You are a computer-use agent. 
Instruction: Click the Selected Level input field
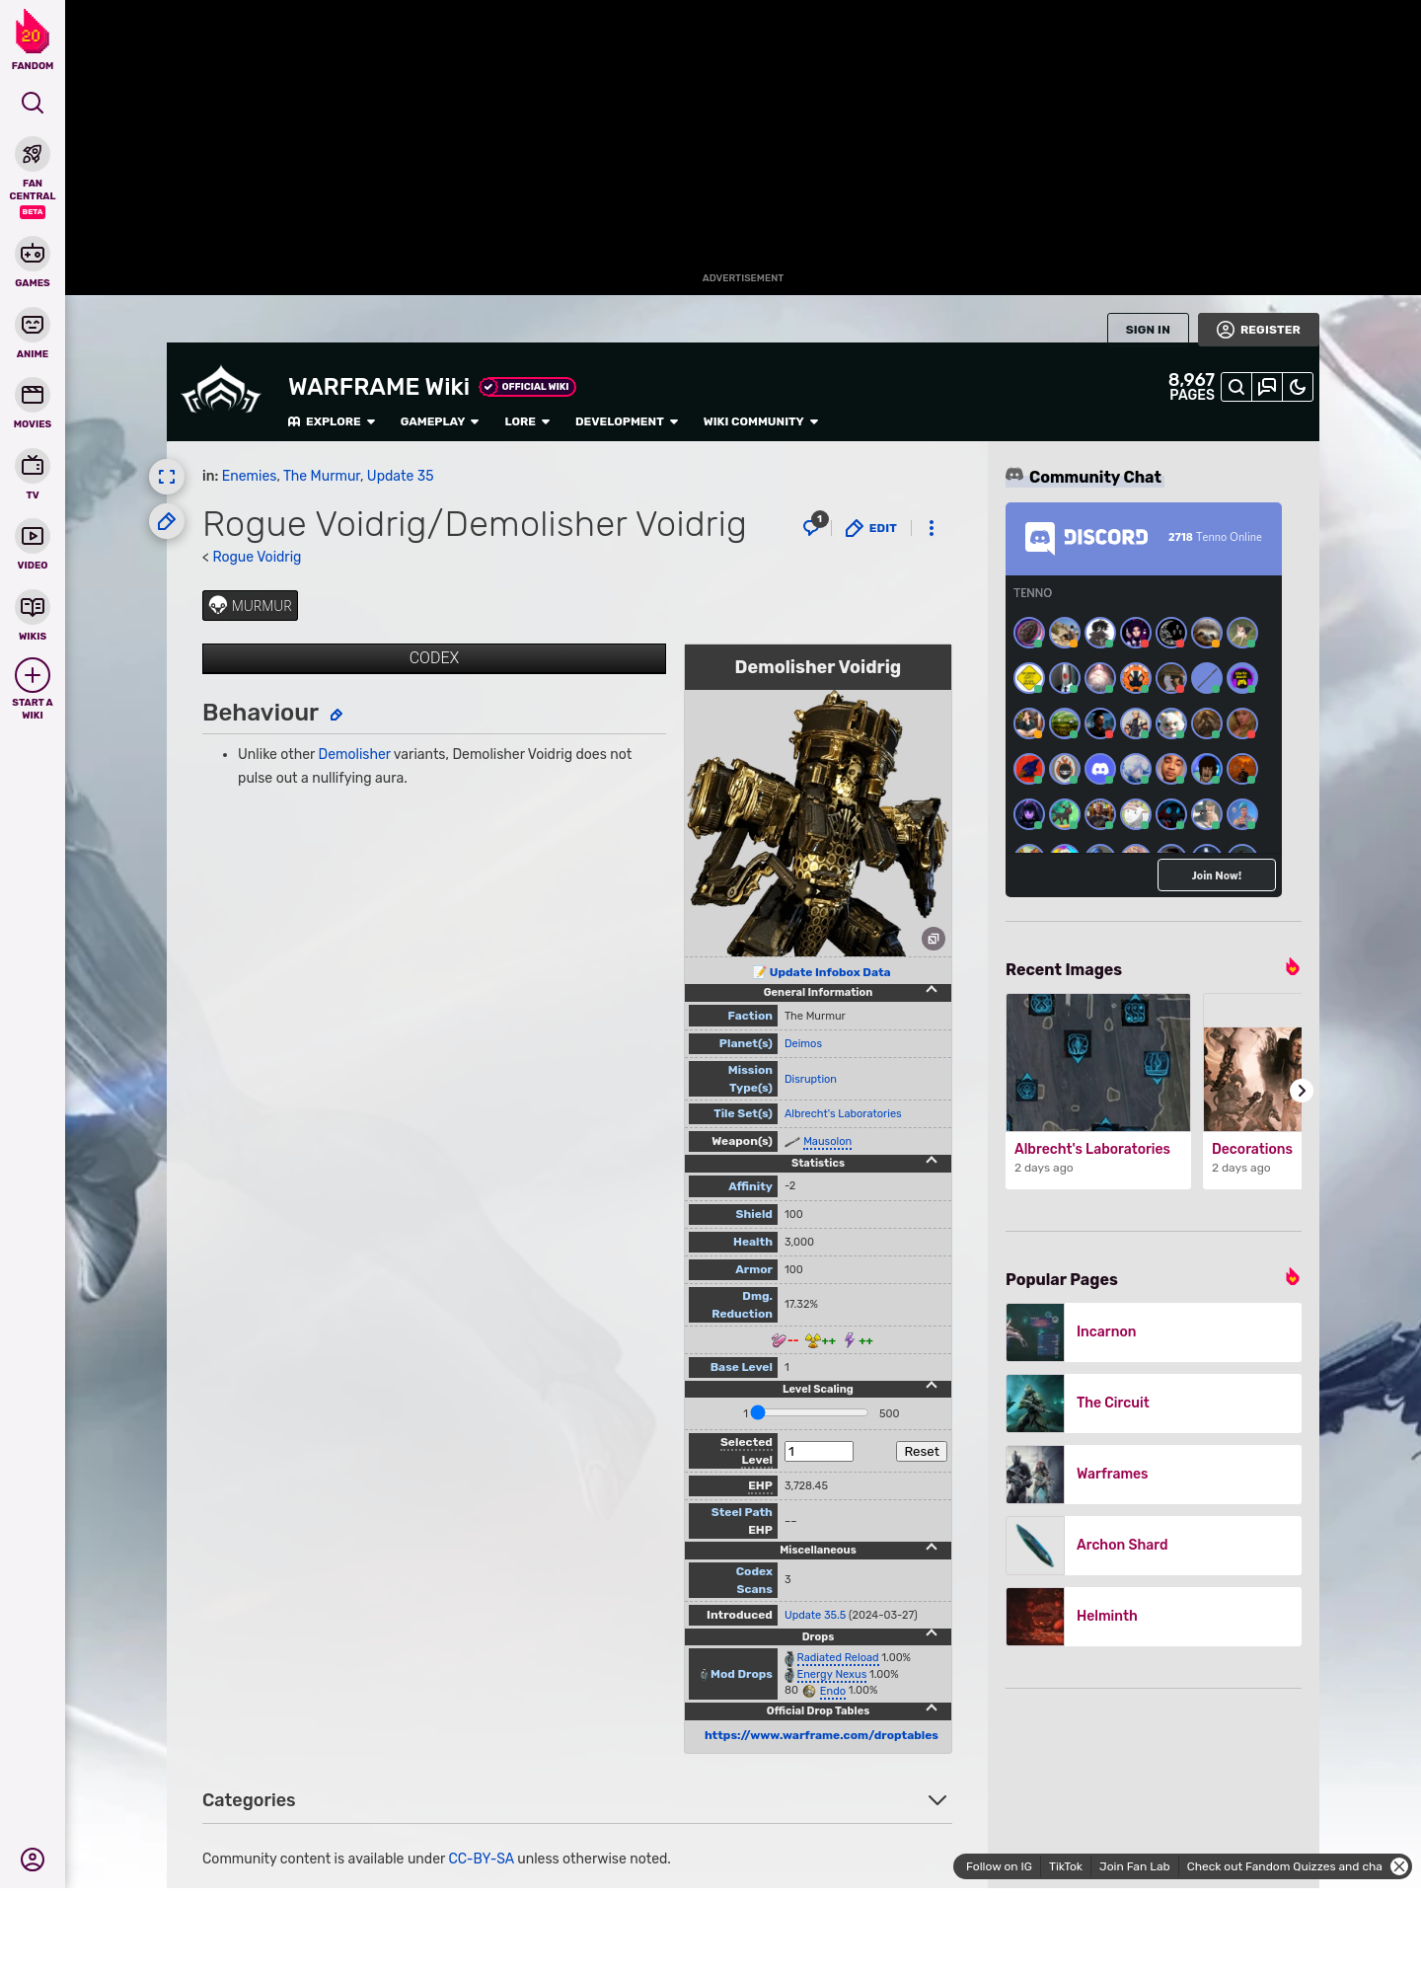[819, 1451]
